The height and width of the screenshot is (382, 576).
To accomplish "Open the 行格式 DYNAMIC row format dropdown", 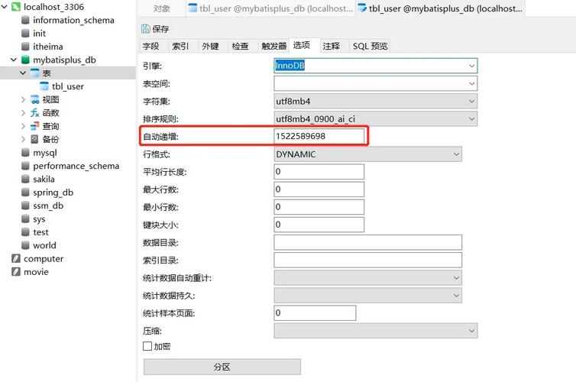I will point(456,154).
